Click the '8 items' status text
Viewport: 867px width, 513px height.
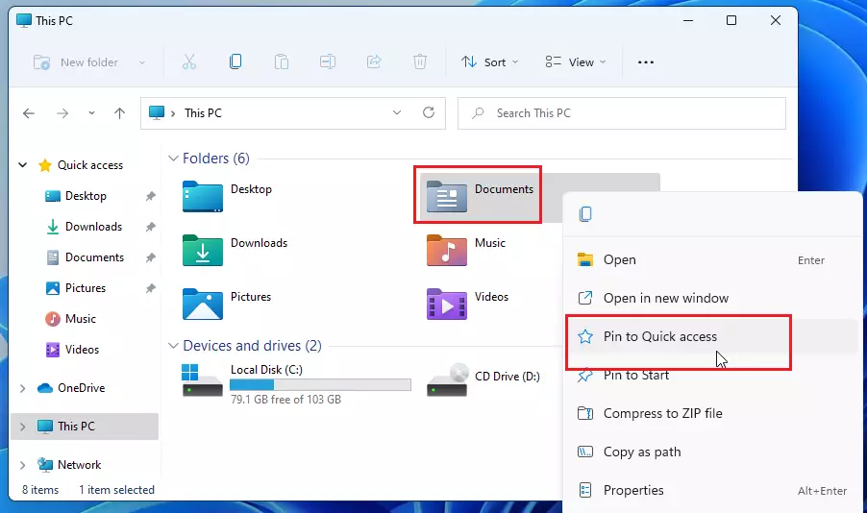pyautogui.click(x=40, y=490)
